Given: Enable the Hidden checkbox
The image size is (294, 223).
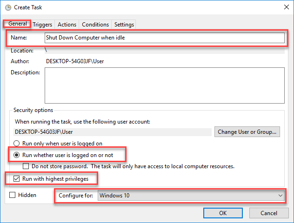Looking at the screenshot, I should pyautogui.click(x=13, y=195).
